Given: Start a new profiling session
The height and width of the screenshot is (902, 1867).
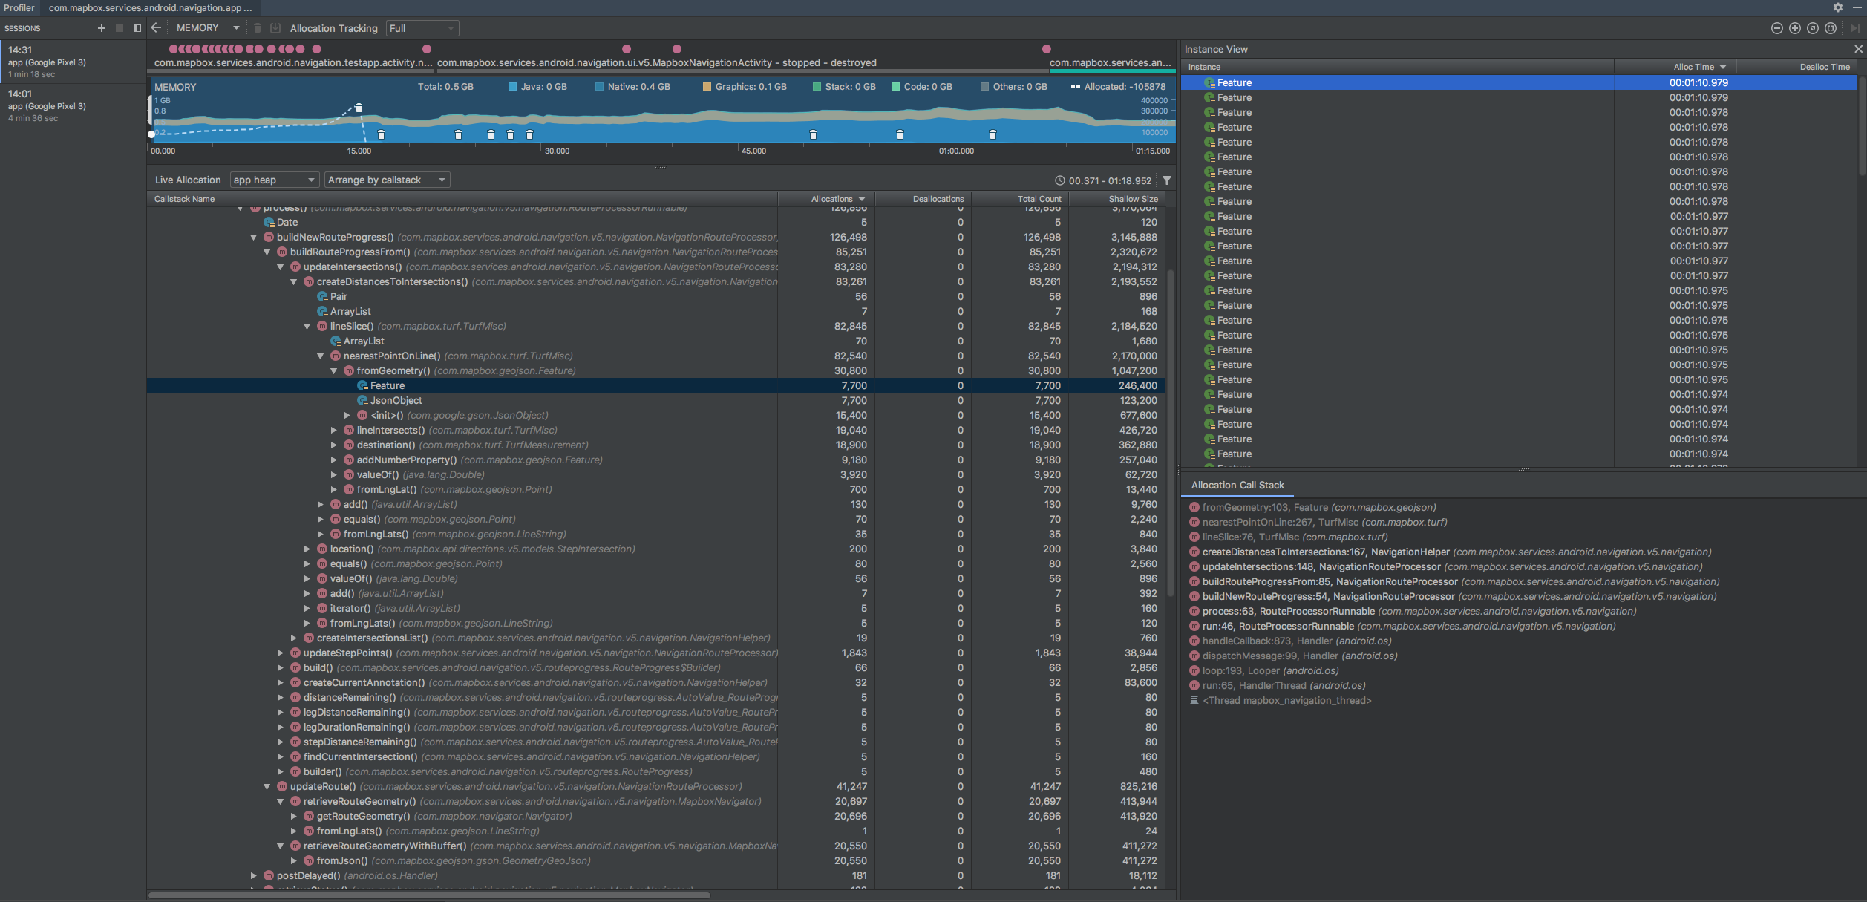Looking at the screenshot, I should (x=101, y=28).
